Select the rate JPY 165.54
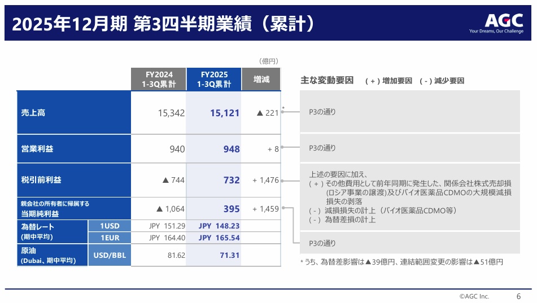This screenshot has height=303, width=537. [x=219, y=238]
